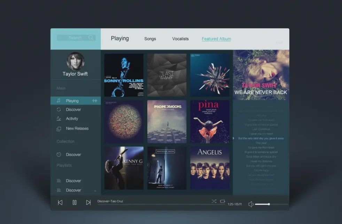Toggle shuffle mode
The image size is (342, 224).
pyautogui.click(x=214, y=201)
